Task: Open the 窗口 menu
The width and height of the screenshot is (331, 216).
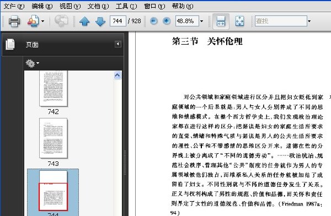Action: (x=154, y=6)
